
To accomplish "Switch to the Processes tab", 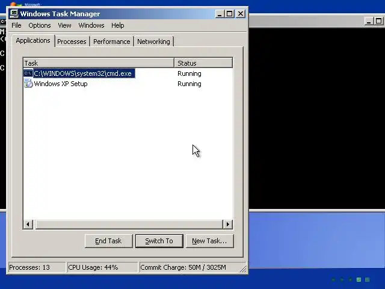I will [x=72, y=42].
